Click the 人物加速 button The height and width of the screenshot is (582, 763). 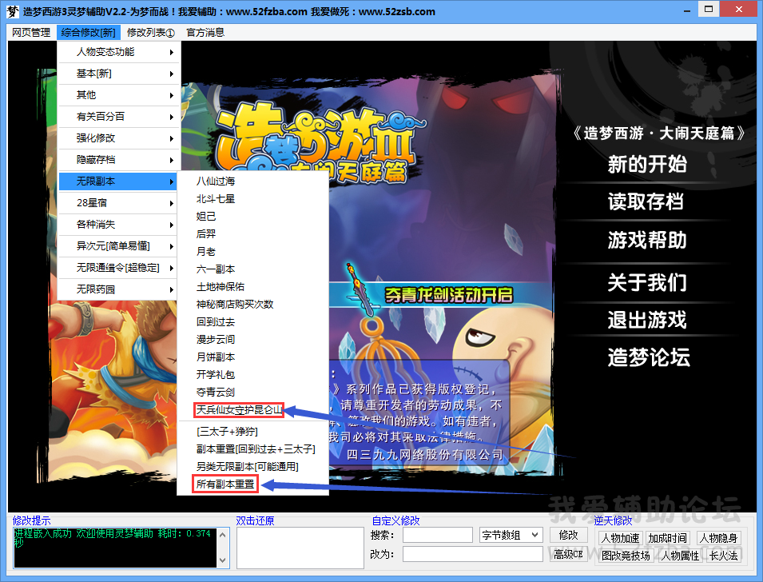coord(620,538)
